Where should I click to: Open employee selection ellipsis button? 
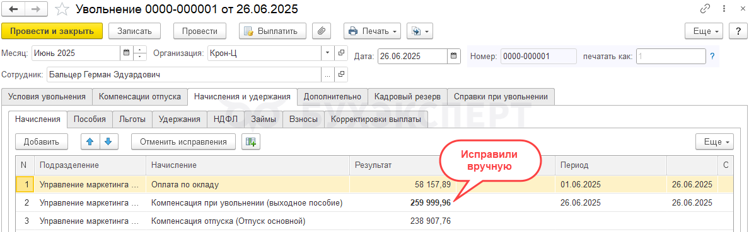[x=327, y=75]
